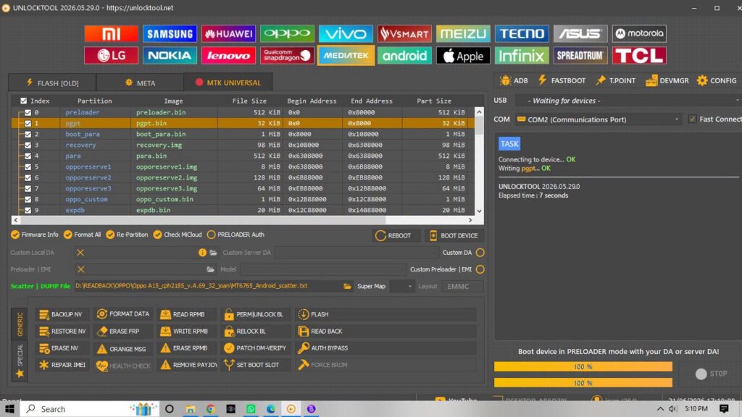The width and height of the screenshot is (742, 417).
Task: Open the ADB tool
Action: tap(514, 81)
